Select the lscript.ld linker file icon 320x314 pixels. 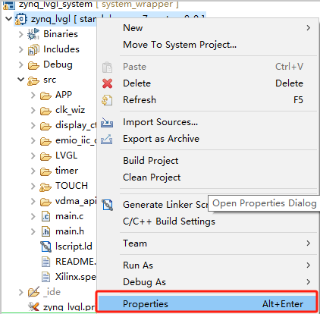click(x=46, y=246)
